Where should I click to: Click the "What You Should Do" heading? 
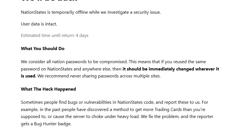43,49
